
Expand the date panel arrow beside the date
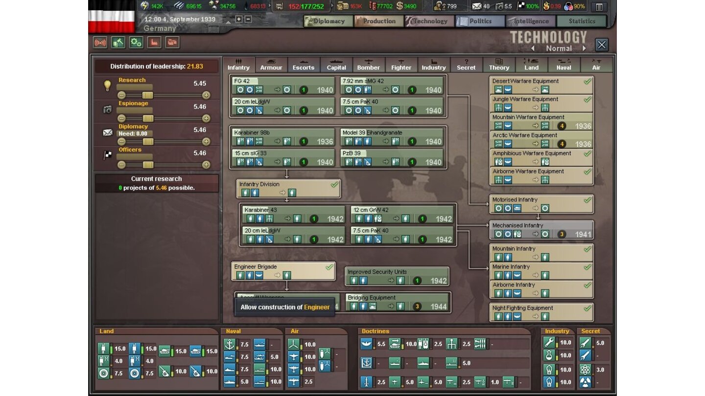[228, 22]
